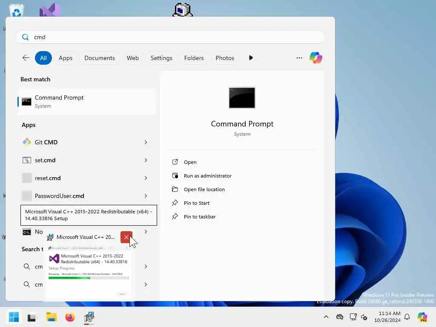436x327 pixels.
Task: Close the Visual C++ taskbar preview
Action: pyautogui.click(x=126, y=237)
